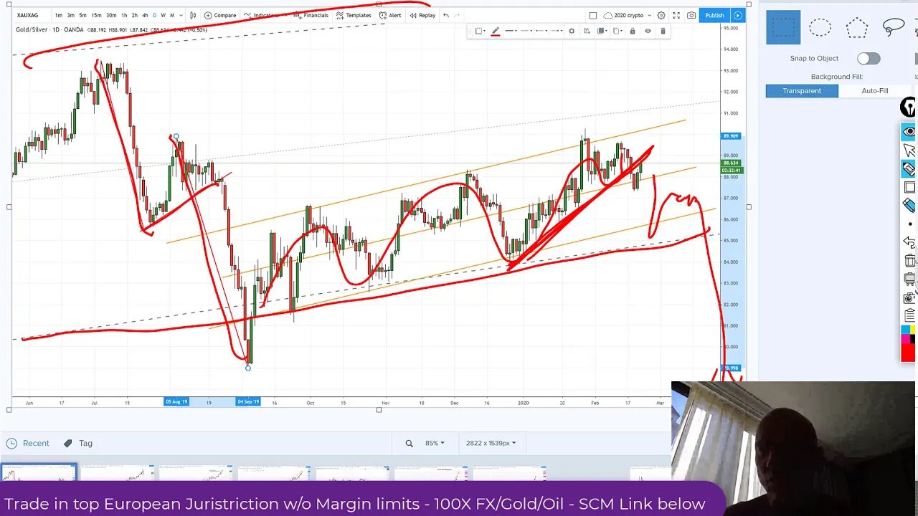The width and height of the screenshot is (918, 516).
Task: Expand the timeframe dropdown arrow
Action: 180,15
